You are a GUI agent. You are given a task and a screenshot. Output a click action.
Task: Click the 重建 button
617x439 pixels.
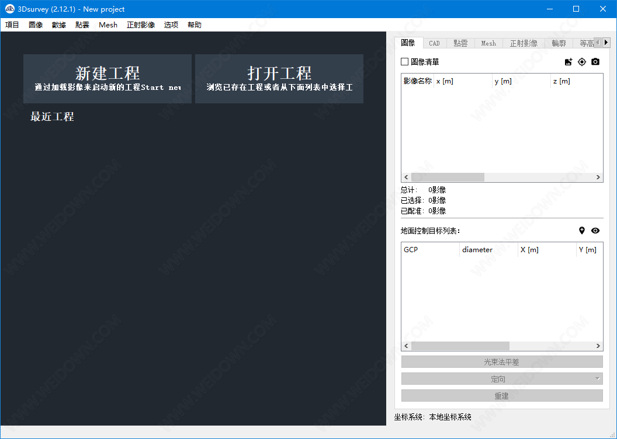click(502, 396)
